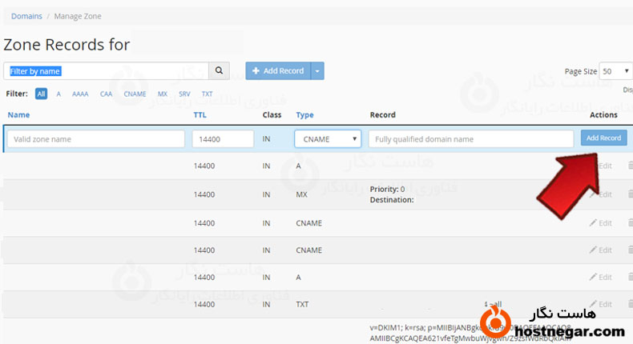The height and width of the screenshot is (344, 633).
Task: Go to Domains breadcrumb link
Action: pyautogui.click(x=26, y=16)
